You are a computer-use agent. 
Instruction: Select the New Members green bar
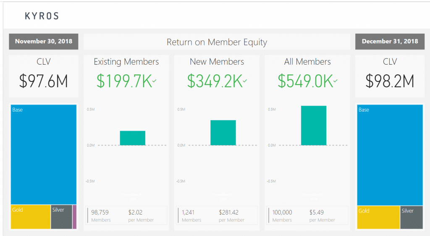point(223,133)
